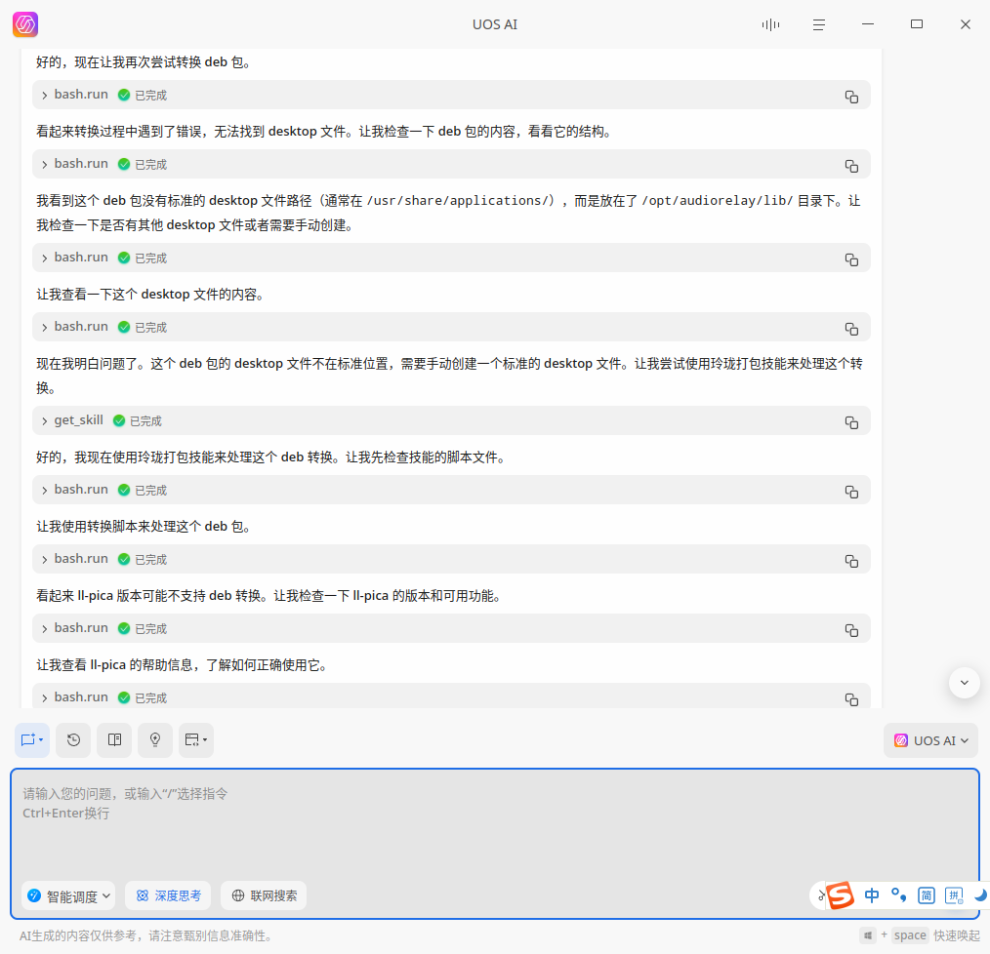Screen dimensions: 990x954
Task: Click the 'space 快速唤起' shortcut hint
Action: click(x=937, y=935)
